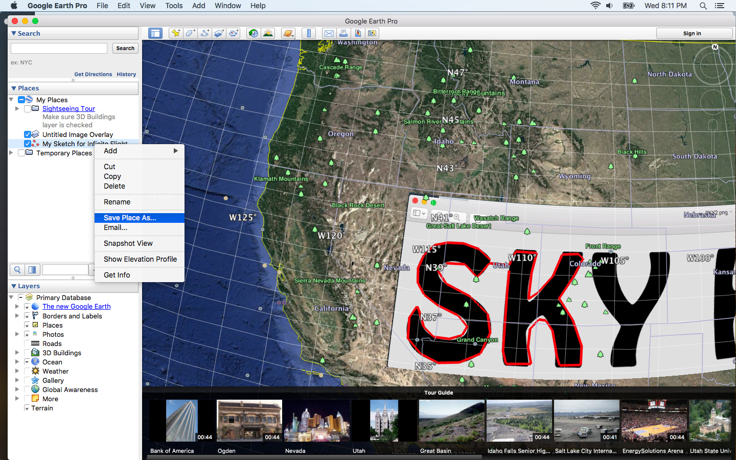Open the macOS Notification Center icon
The image size is (736, 460).
pos(720,6)
